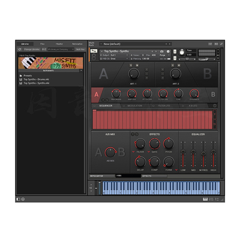Click the instrument wrench logo icon
240x240 pixels.
pyautogui.click(x=94, y=51)
